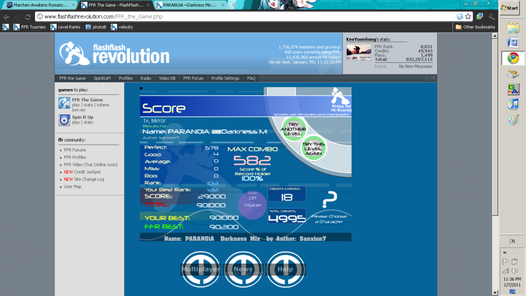The image size is (526, 296).
Task: Open the Multiplayer round button
Action: click(200, 268)
